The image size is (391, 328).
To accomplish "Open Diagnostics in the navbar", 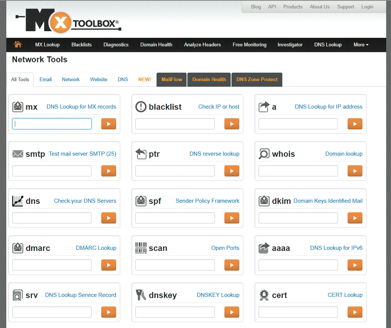I will [116, 44].
